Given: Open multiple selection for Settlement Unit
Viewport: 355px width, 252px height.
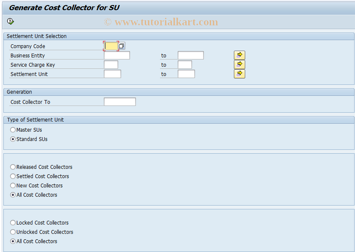Looking at the screenshot, I should [239, 74].
